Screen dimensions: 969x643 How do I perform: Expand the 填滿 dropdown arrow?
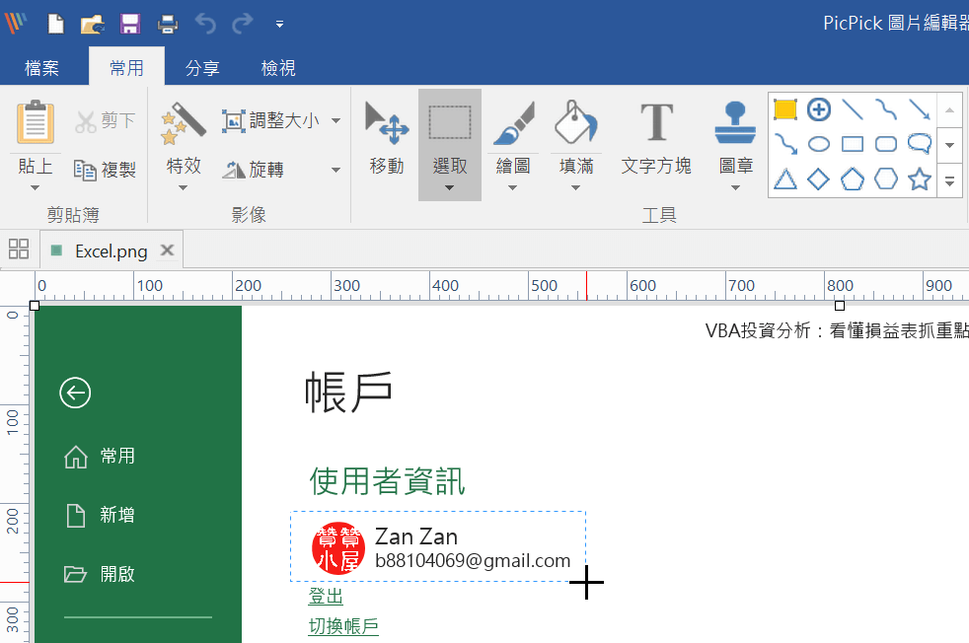click(576, 187)
